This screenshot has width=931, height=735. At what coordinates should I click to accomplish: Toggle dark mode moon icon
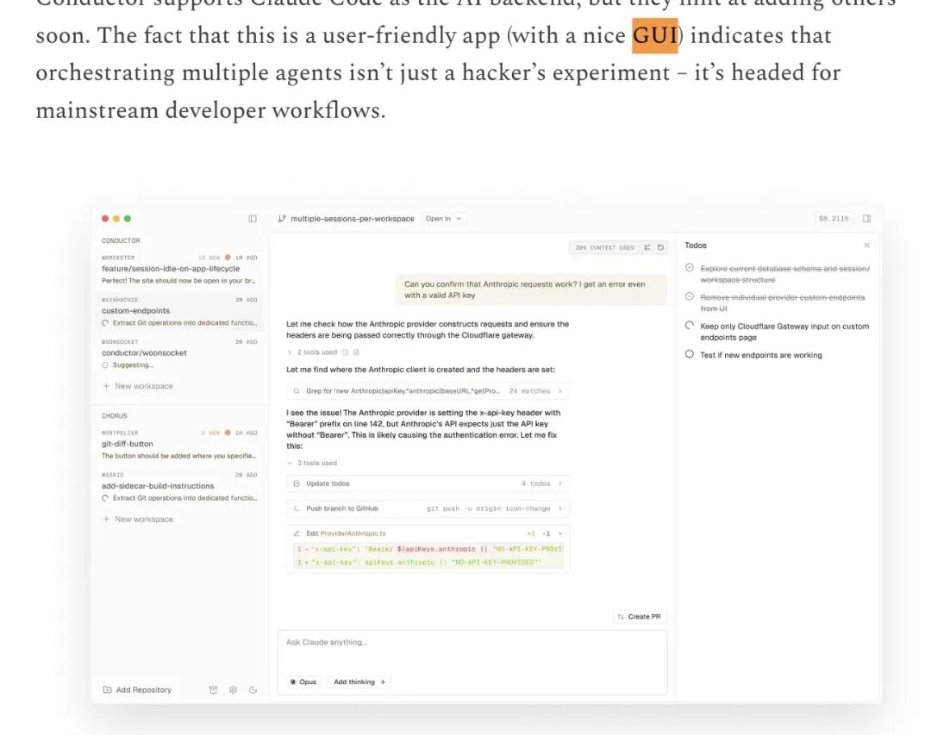pos(253,690)
